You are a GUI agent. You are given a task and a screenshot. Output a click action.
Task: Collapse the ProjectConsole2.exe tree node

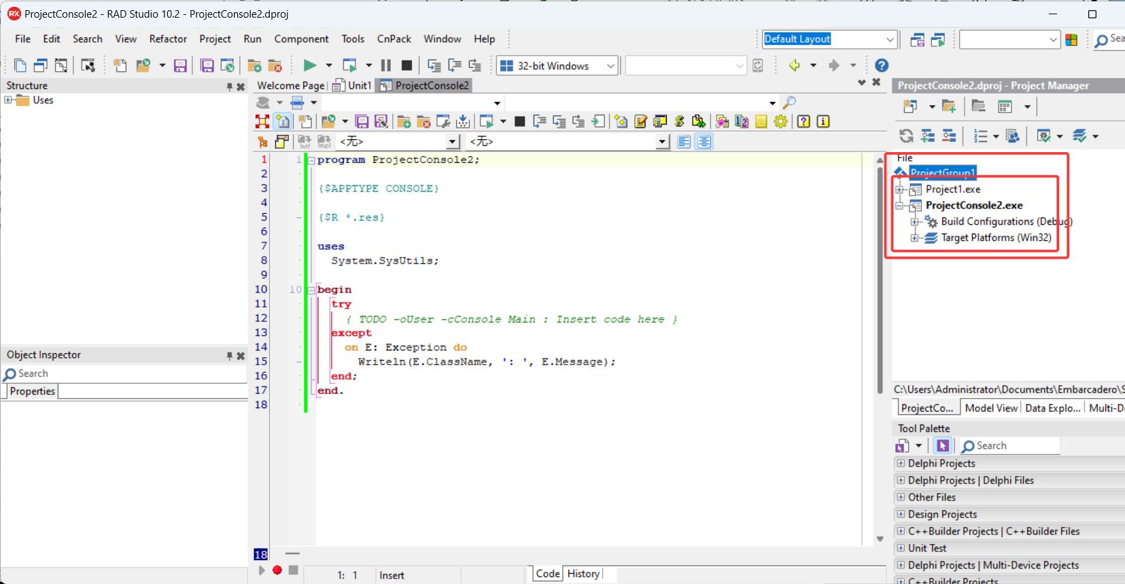pos(900,206)
